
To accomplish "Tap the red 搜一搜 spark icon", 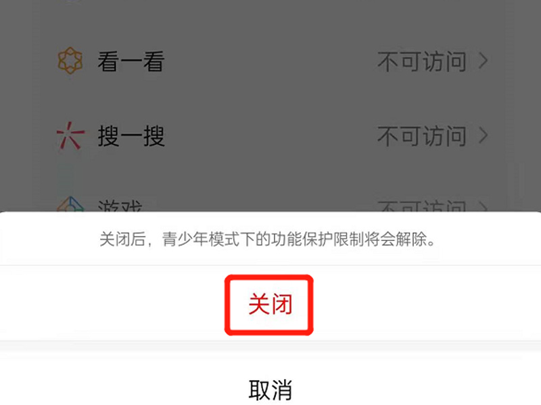I will point(70,136).
